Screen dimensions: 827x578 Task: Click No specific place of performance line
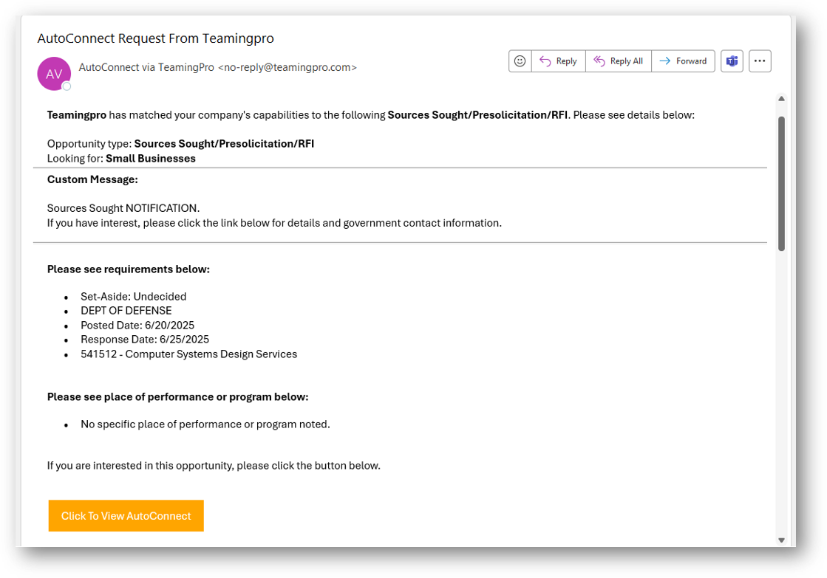click(x=205, y=424)
